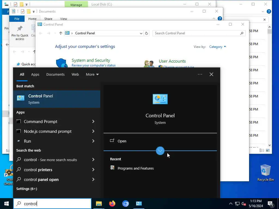Open the View tab in Documents window
This screenshot has width=279, height=209.
63,19
